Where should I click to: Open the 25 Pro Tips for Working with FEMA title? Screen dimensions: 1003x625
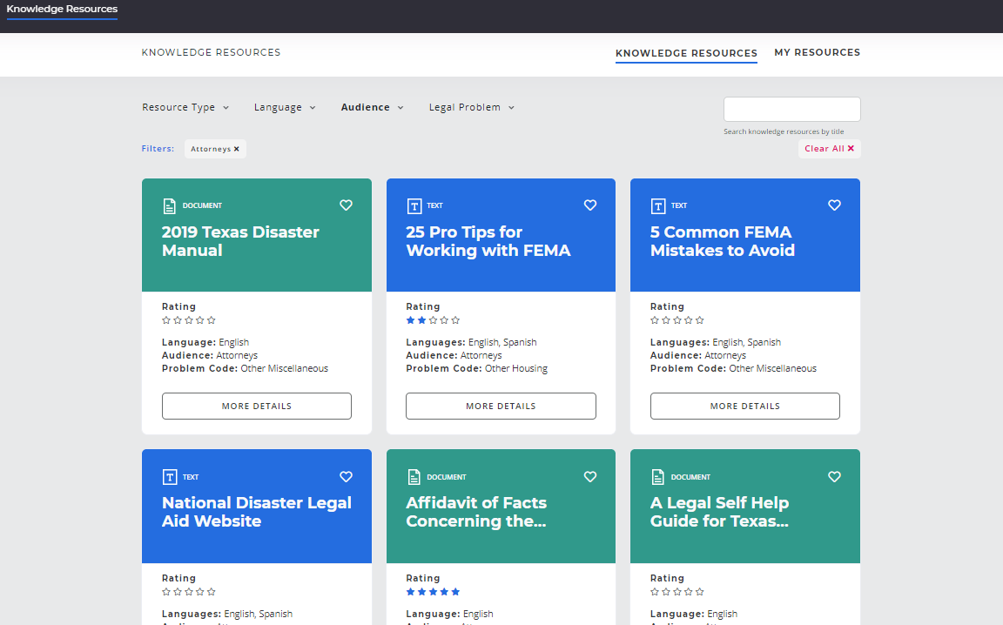pos(488,241)
